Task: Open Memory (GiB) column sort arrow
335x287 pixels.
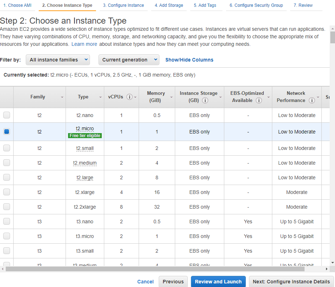Action: tap(171, 97)
